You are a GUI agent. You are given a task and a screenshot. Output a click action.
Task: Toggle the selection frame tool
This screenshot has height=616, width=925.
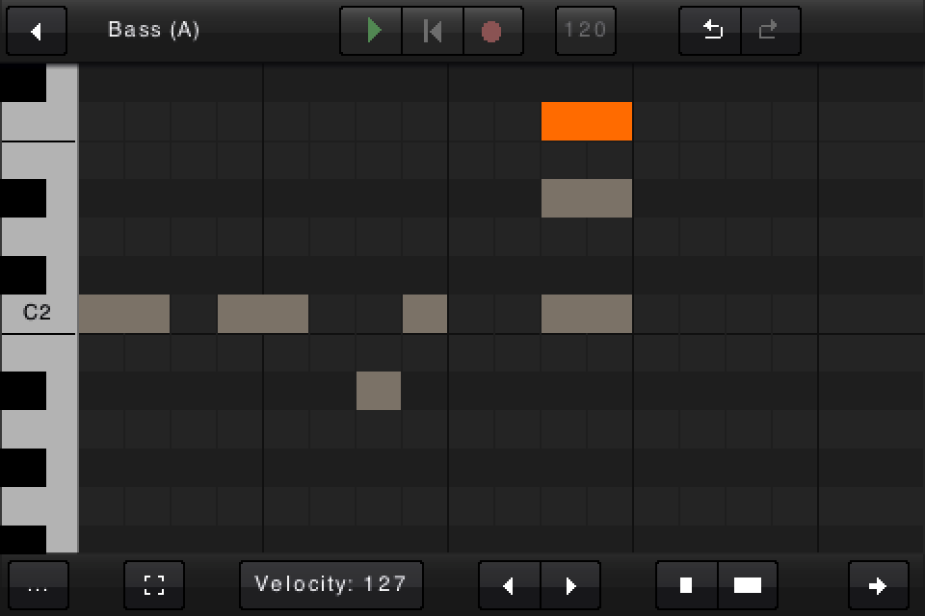(154, 585)
